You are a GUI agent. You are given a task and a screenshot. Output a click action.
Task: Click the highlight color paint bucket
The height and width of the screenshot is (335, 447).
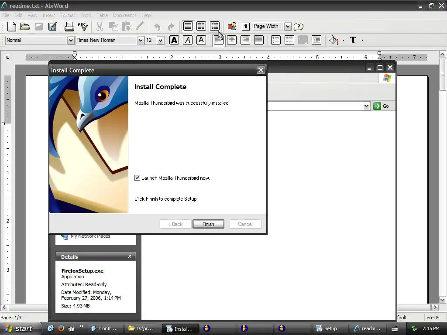pos(334,40)
